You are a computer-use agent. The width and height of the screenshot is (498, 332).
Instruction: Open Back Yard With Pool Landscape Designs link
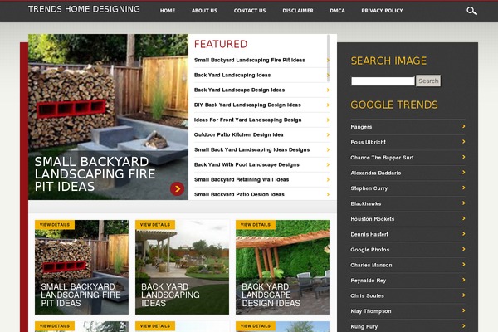pyautogui.click(x=247, y=164)
